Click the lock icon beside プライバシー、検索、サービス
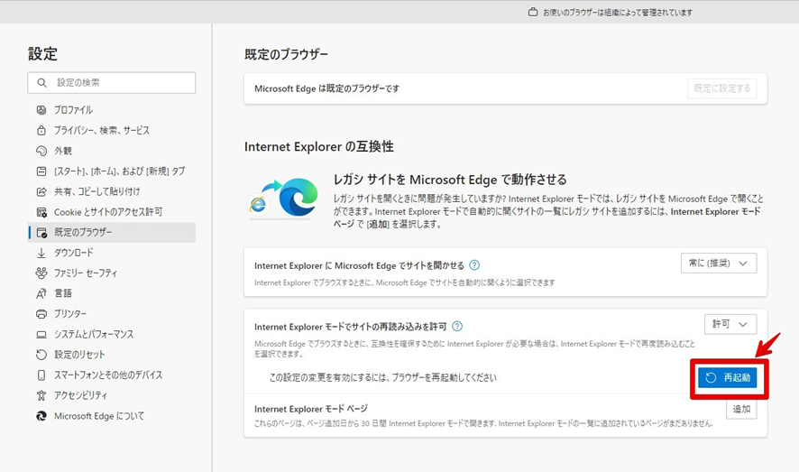 tap(41, 131)
